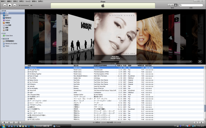206x128 pixels.
Task: Open the Ringtones item in sidebar
Action: pyautogui.click(x=13, y=30)
